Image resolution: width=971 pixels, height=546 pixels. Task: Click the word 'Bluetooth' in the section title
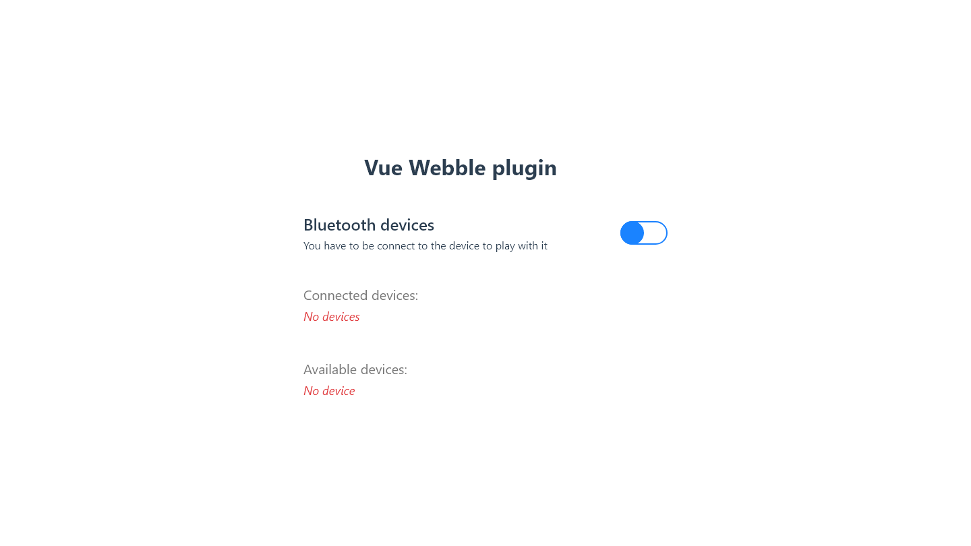click(339, 224)
